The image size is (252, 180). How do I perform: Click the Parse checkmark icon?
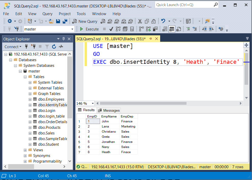(111, 29)
